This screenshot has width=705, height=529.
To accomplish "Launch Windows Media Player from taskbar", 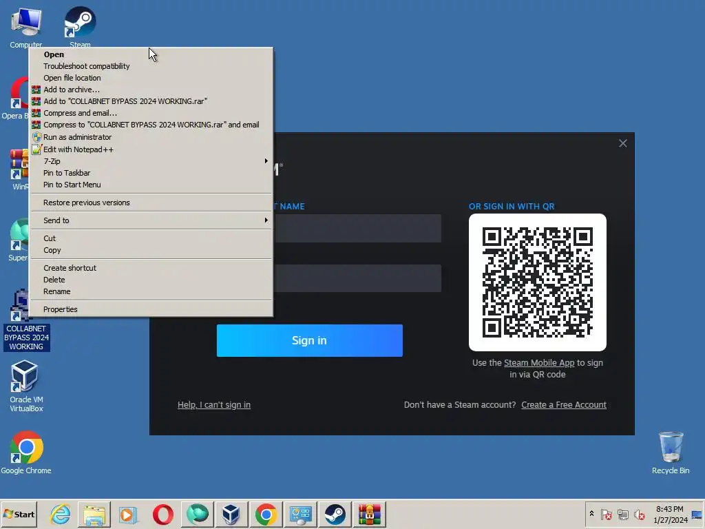I will 128,514.
